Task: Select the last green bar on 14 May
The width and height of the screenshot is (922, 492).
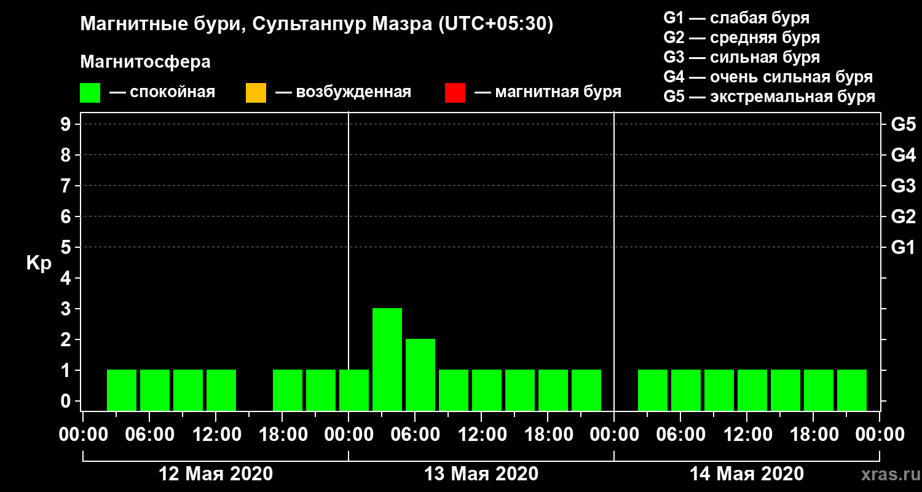Action: pos(852,390)
